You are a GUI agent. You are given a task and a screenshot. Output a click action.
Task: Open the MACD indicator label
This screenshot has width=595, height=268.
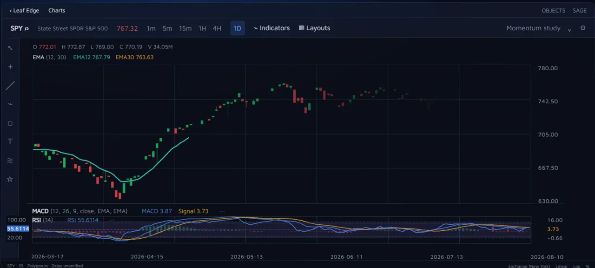(x=40, y=211)
